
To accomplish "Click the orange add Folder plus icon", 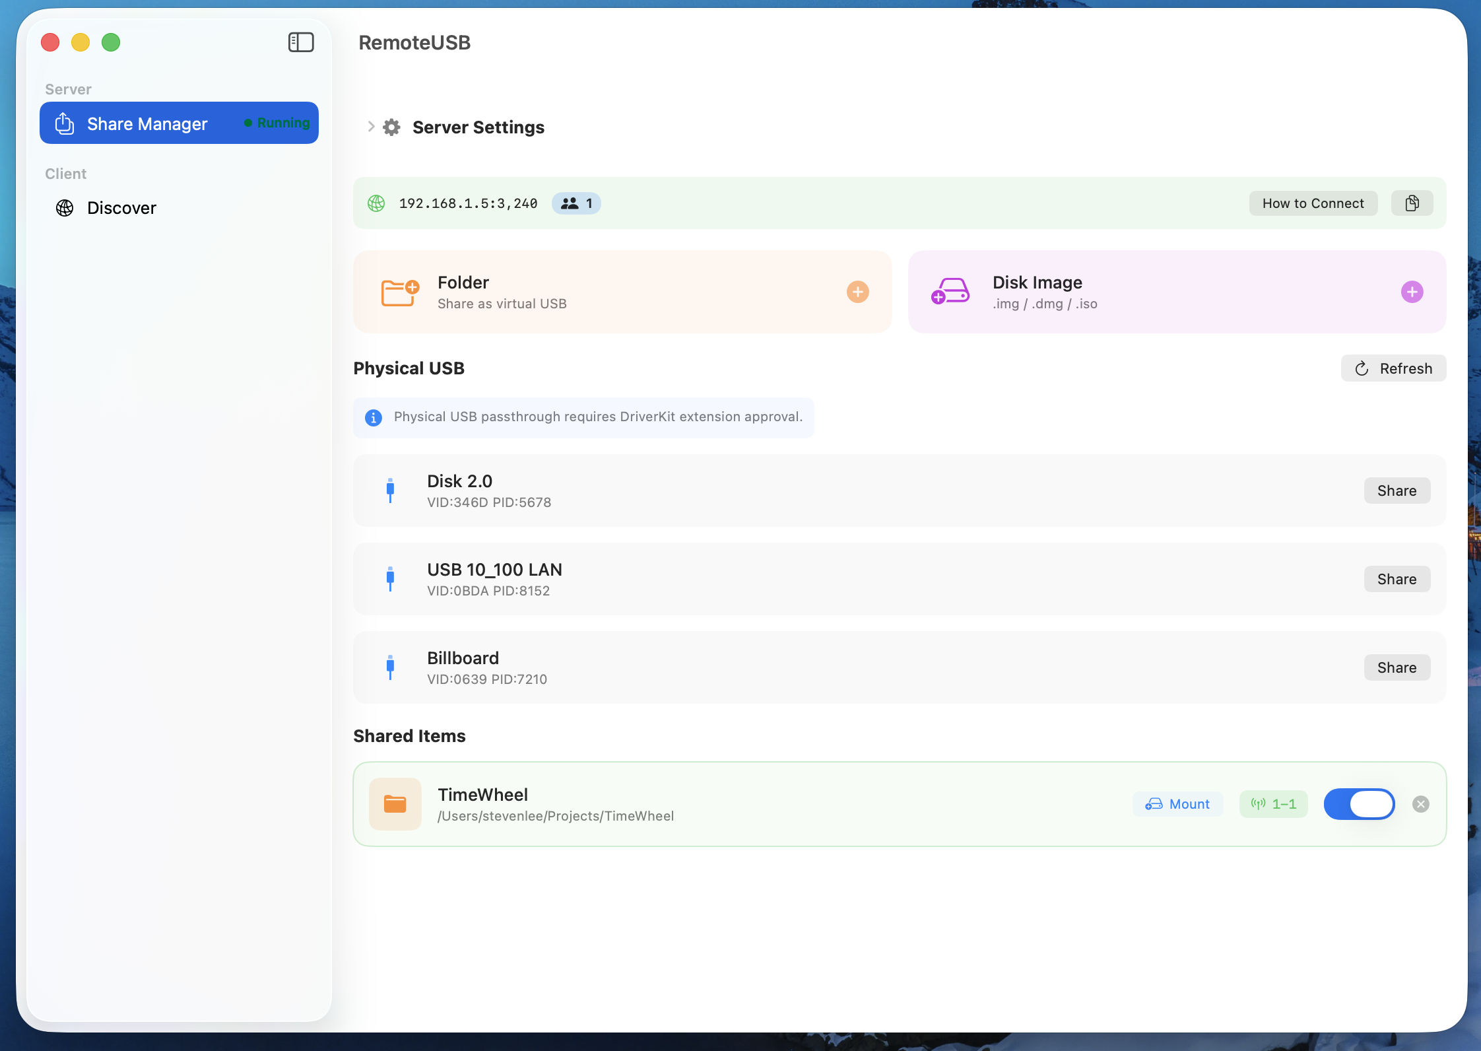I will 857,292.
